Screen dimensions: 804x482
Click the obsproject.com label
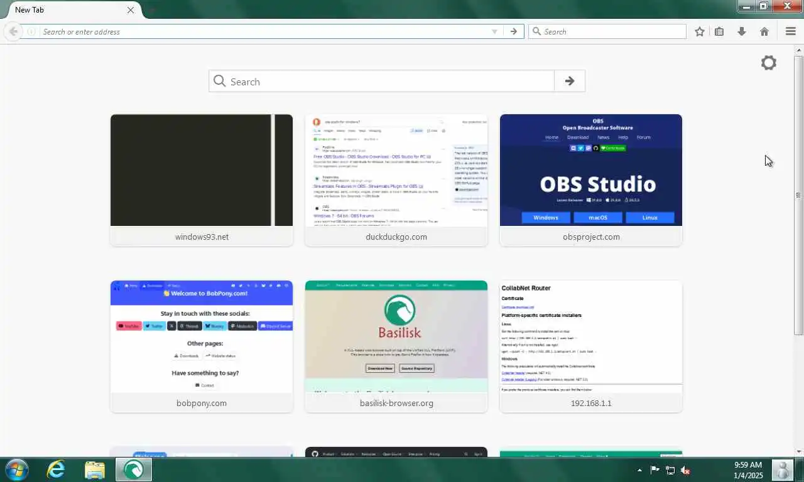point(591,237)
